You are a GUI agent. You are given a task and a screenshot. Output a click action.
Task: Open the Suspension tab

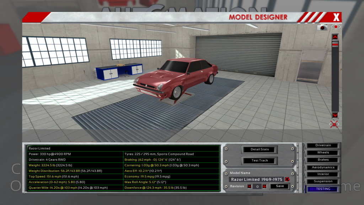coord(323,181)
